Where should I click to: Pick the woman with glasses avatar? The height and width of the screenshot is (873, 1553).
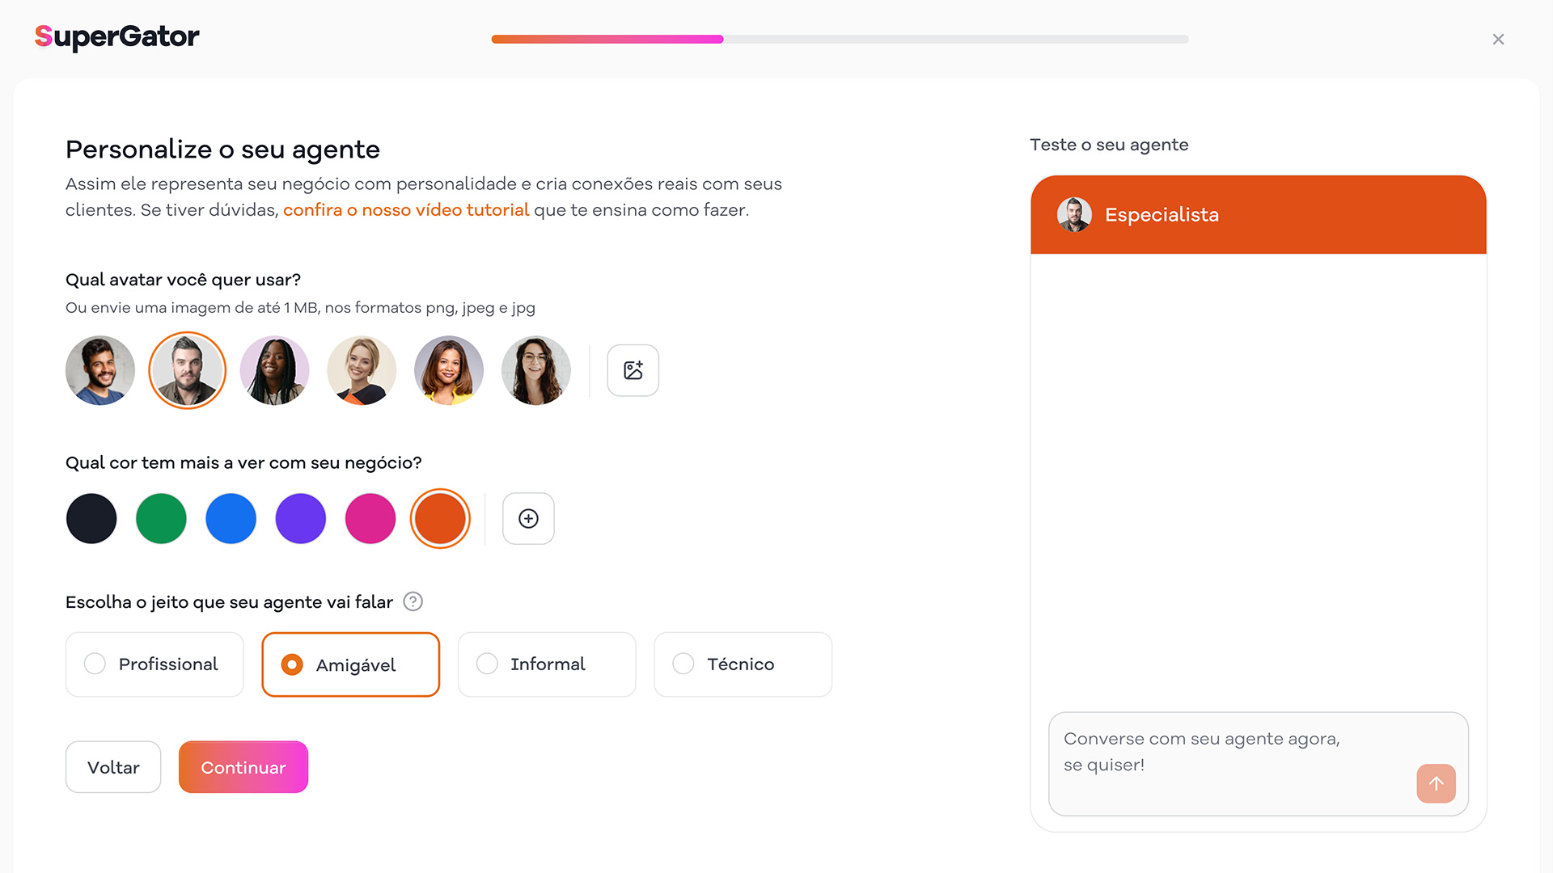click(535, 370)
